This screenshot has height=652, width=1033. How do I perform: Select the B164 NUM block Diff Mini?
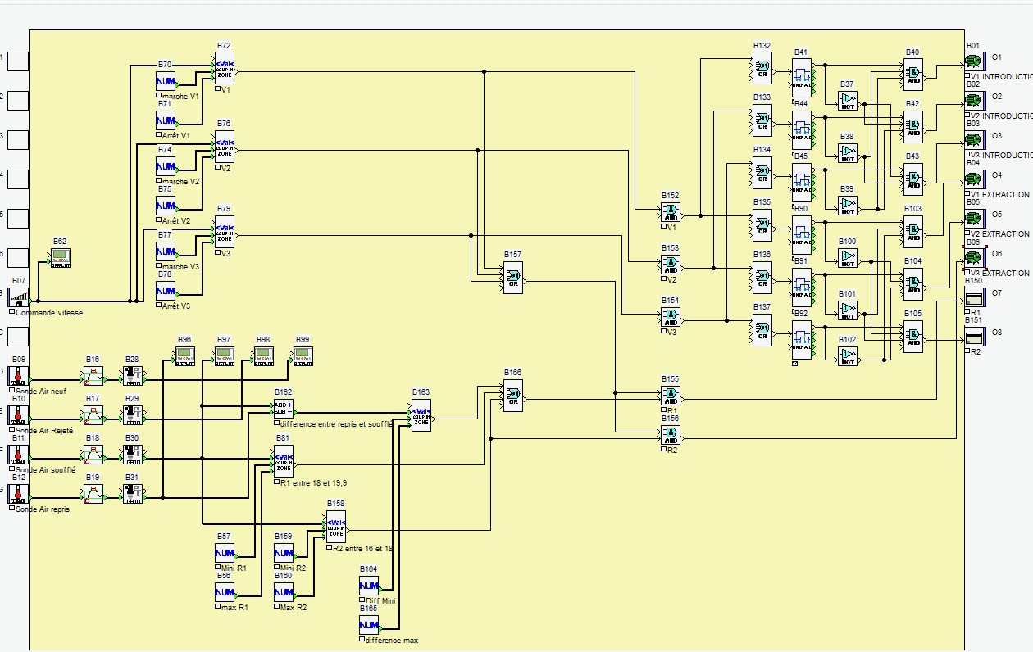click(369, 586)
